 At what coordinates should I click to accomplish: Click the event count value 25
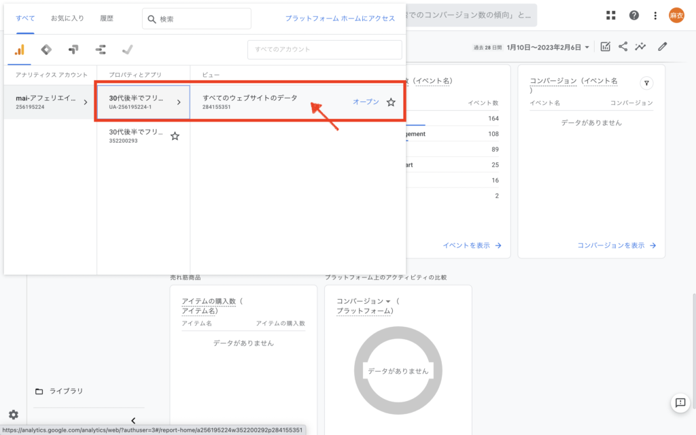click(x=495, y=165)
